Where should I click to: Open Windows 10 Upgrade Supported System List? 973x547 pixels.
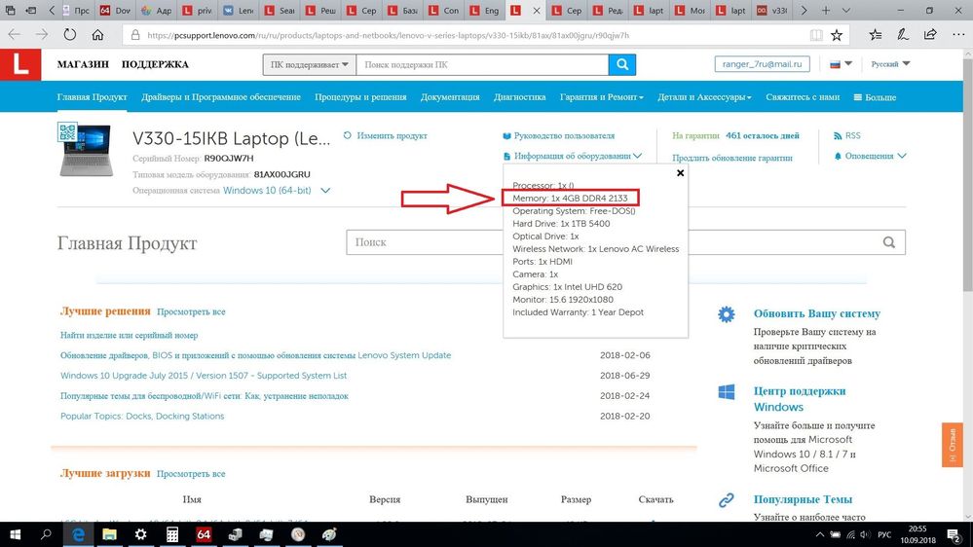(x=204, y=376)
